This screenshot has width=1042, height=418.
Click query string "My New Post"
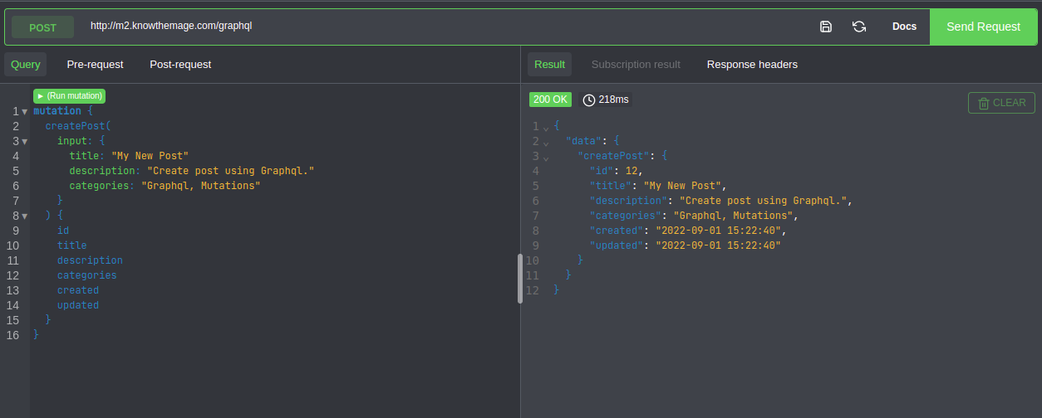point(150,156)
